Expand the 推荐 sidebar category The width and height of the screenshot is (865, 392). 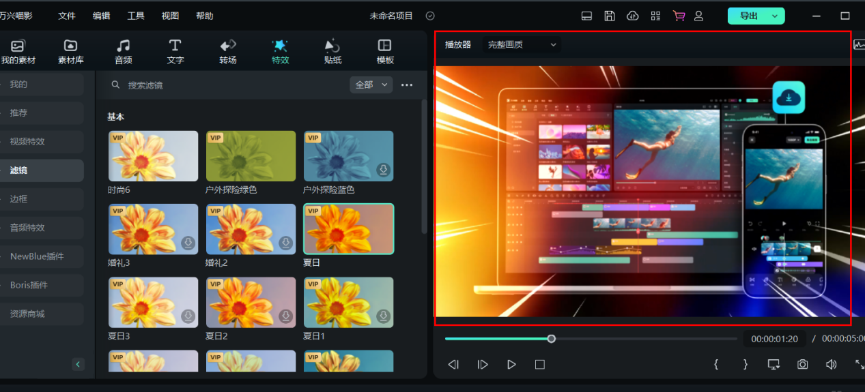(x=42, y=113)
